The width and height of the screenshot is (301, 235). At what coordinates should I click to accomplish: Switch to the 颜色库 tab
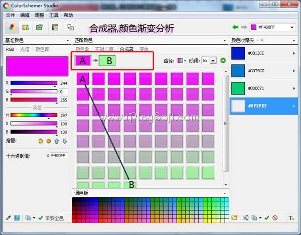point(42,49)
